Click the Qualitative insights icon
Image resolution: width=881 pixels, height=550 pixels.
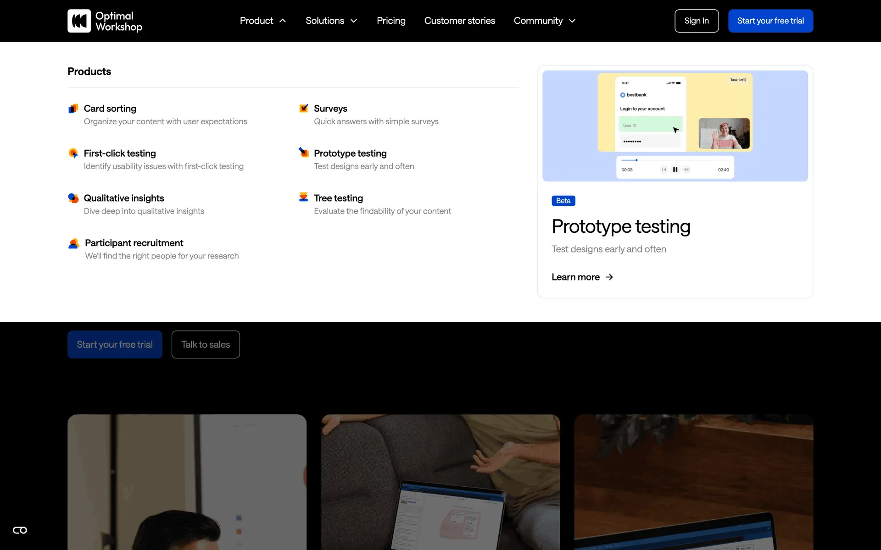click(x=73, y=198)
